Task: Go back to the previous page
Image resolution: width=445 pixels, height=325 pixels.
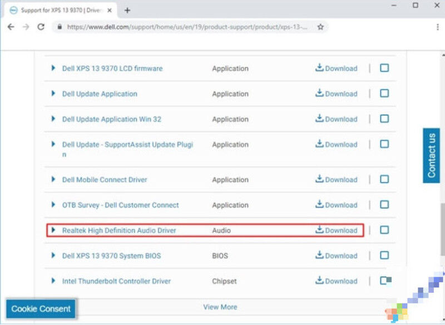Action: tap(11, 27)
